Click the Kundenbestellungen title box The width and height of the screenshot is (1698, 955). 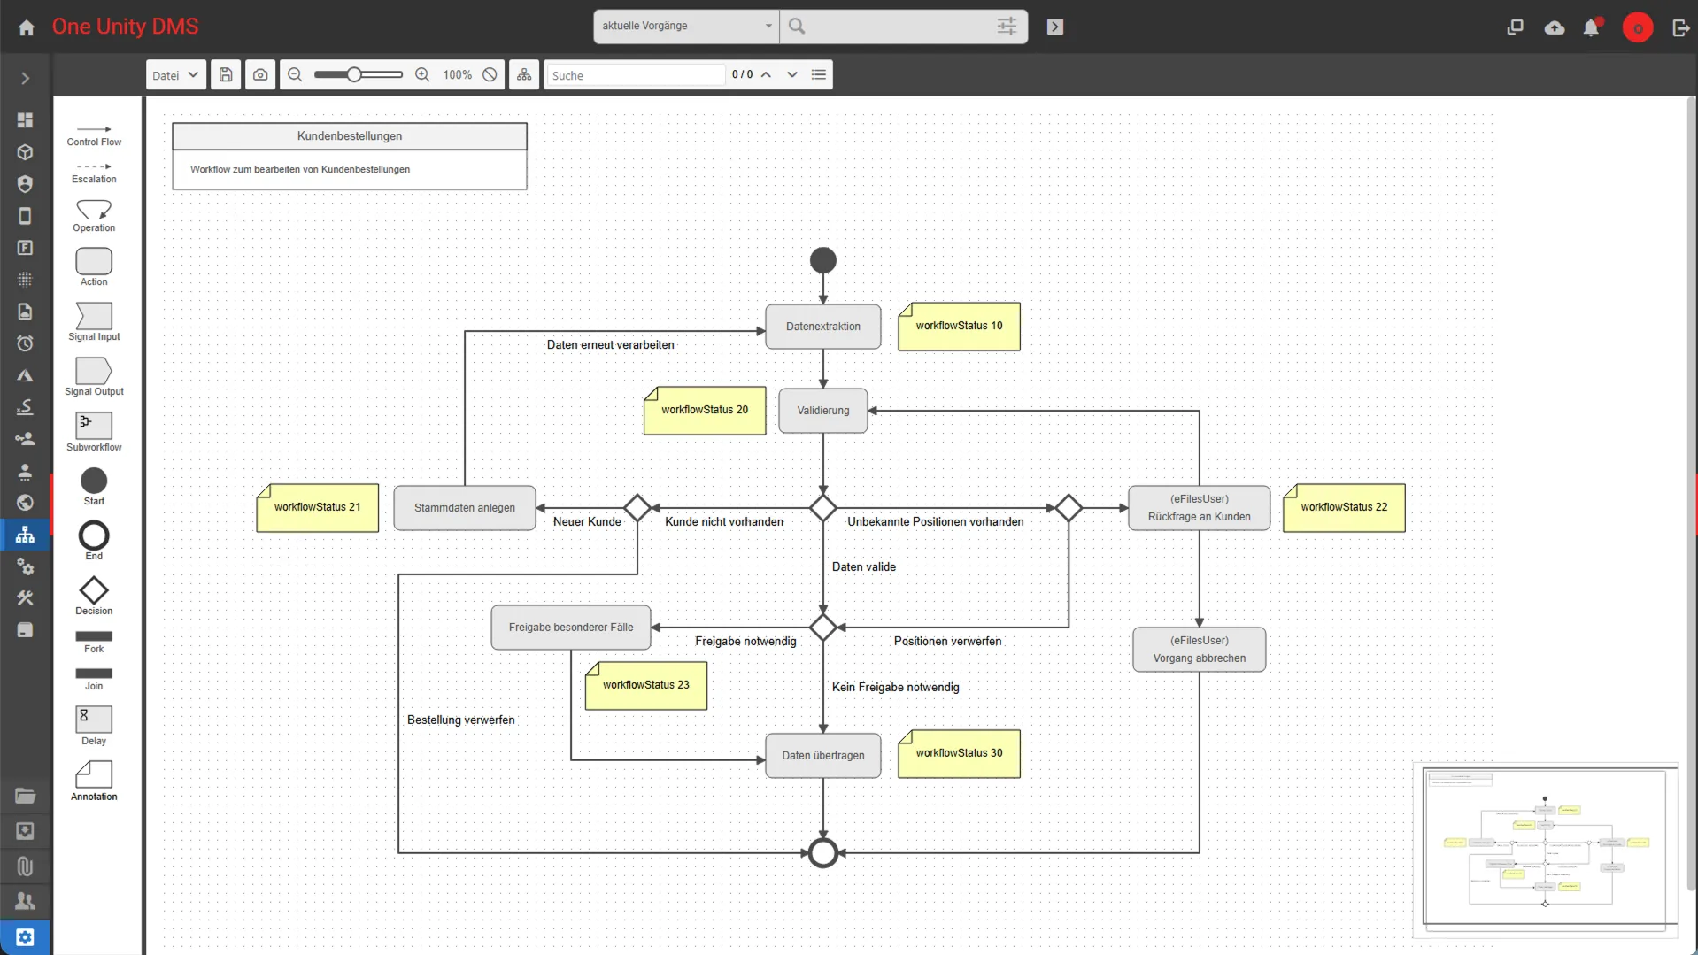[350, 136]
